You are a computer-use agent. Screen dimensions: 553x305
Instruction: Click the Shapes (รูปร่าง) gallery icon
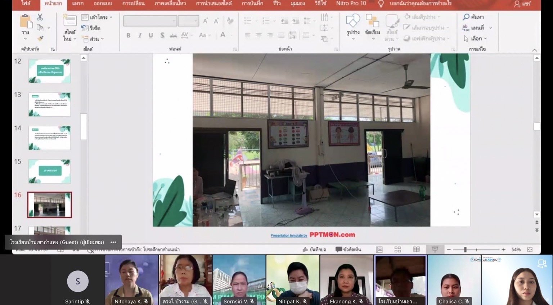(353, 21)
